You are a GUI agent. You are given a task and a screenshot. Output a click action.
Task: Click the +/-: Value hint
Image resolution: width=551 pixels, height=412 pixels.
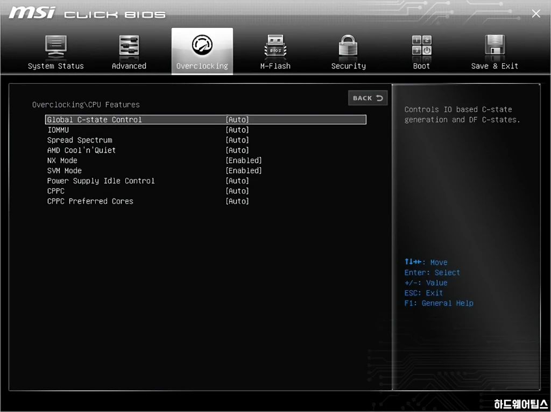pos(426,283)
